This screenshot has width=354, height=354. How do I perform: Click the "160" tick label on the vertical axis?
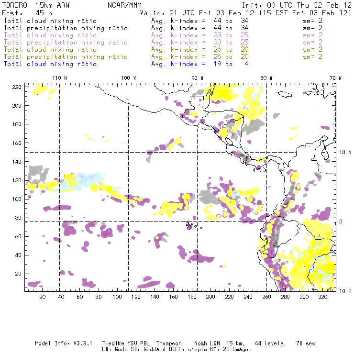pos(17,143)
